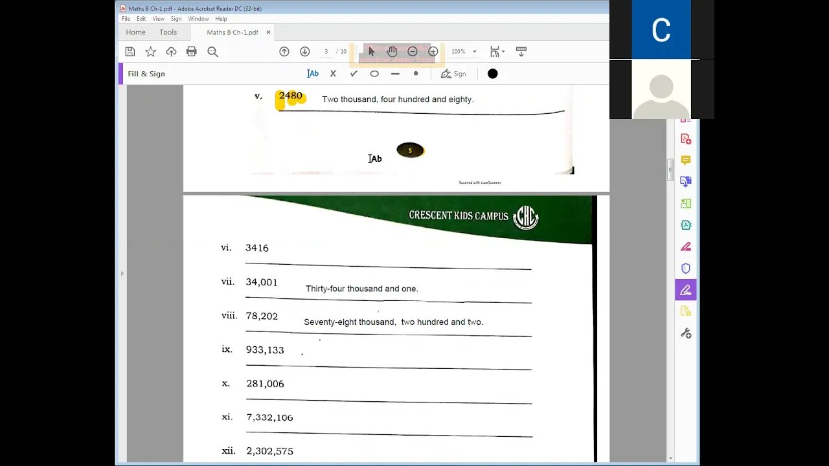Click the text 'Thirty-four thousand and one.'

[x=362, y=289]
